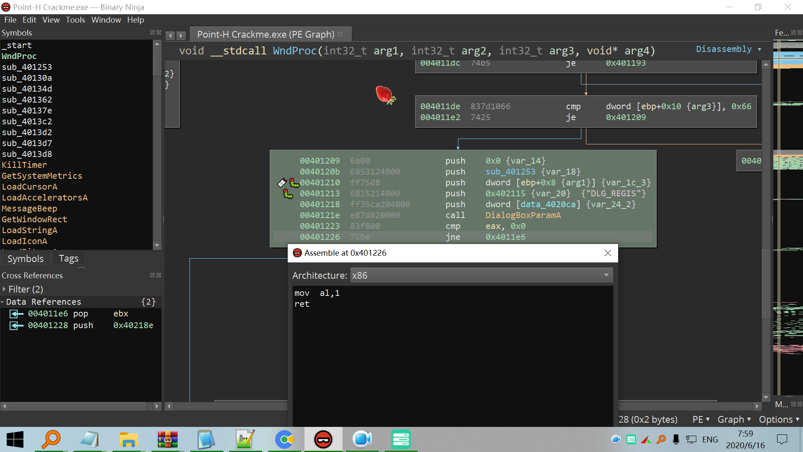Switch to the Tags tab
Image resolution: width=803 pixels, height=452 pixels.
tap(69, 259)
